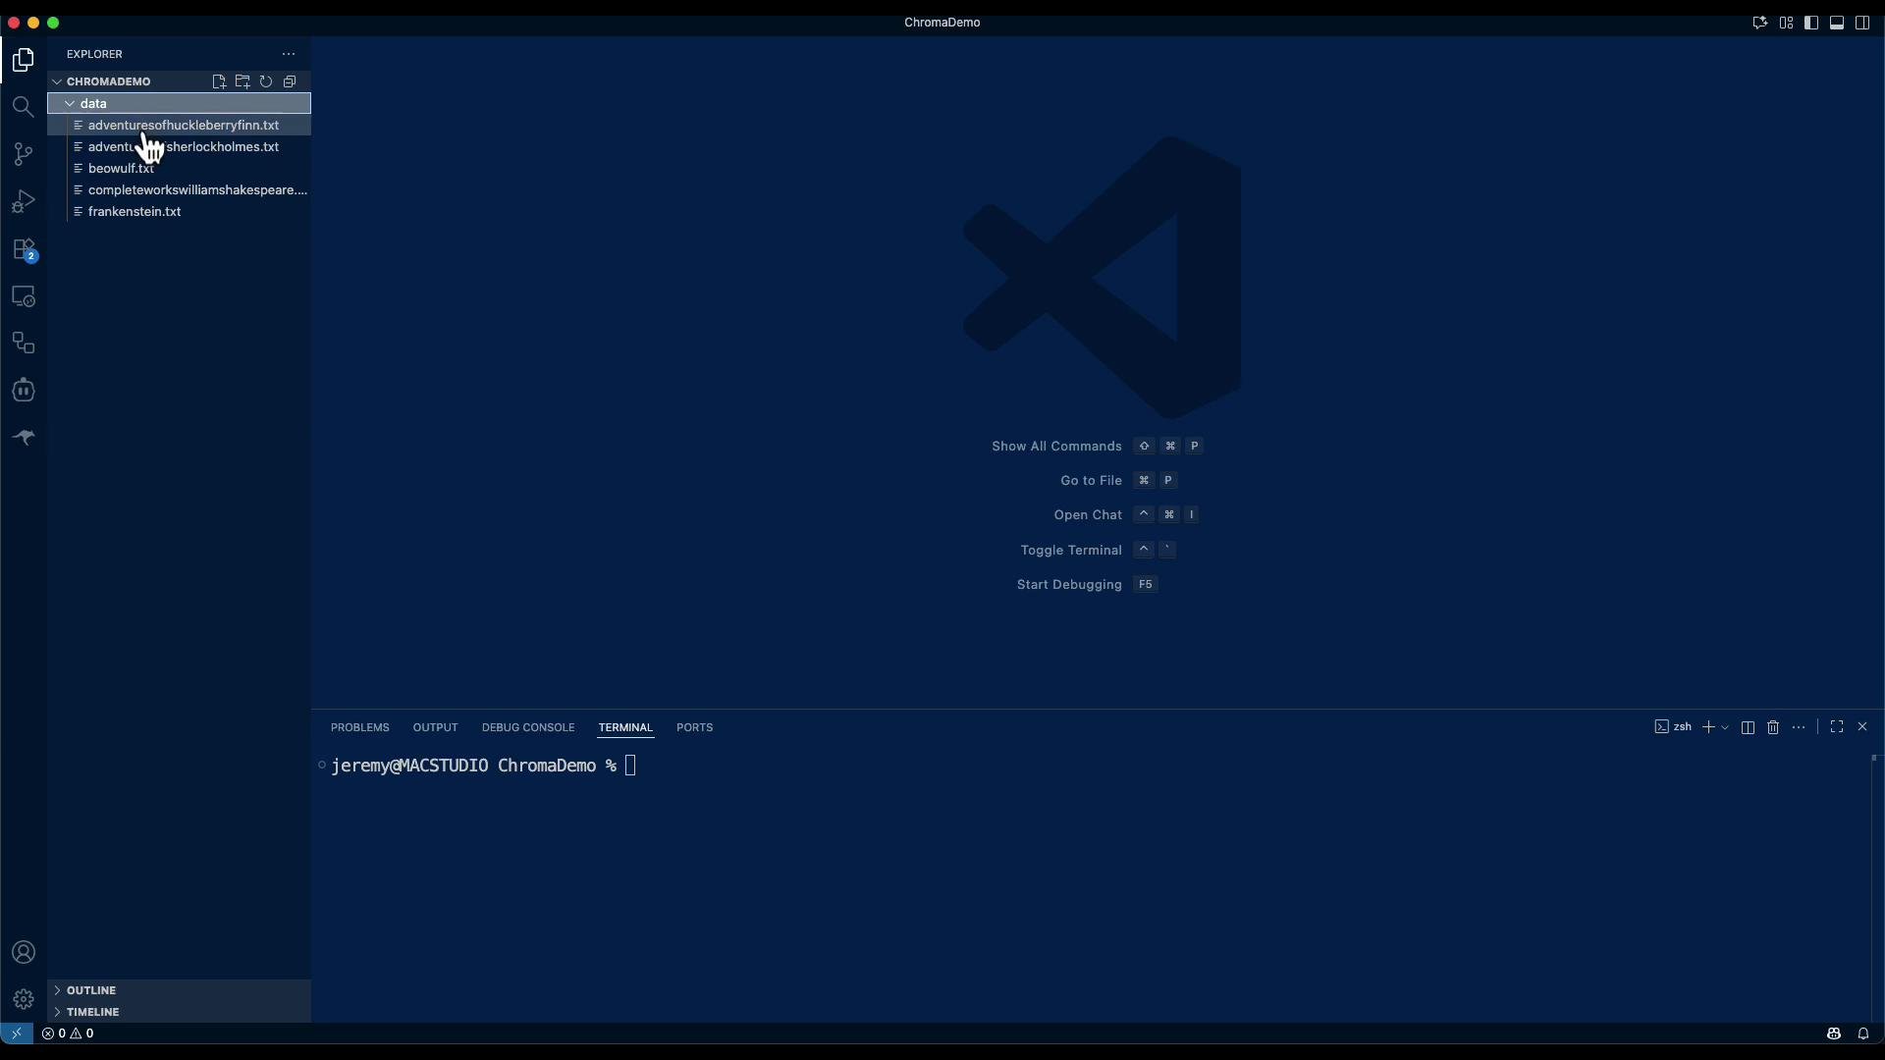Open the Manage gear menu
Viewport: 1885px width, 1060px height.
coord(24,1000)
